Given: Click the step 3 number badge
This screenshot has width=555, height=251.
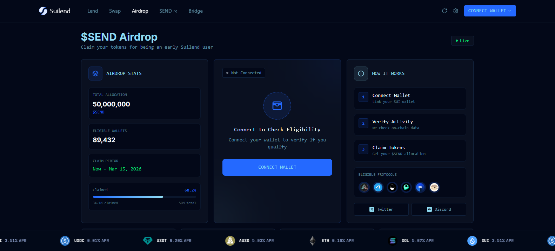Looking at the screenshot, I should (363, 149).
